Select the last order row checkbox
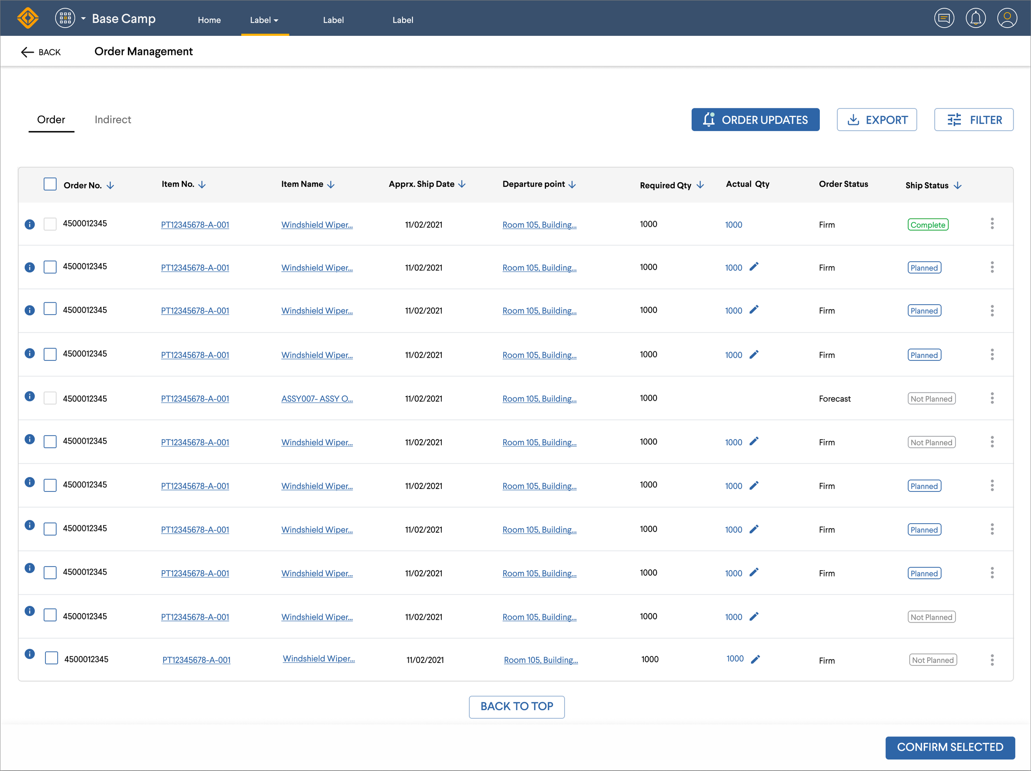1031x771 pixels. click(x=51, y=658)
